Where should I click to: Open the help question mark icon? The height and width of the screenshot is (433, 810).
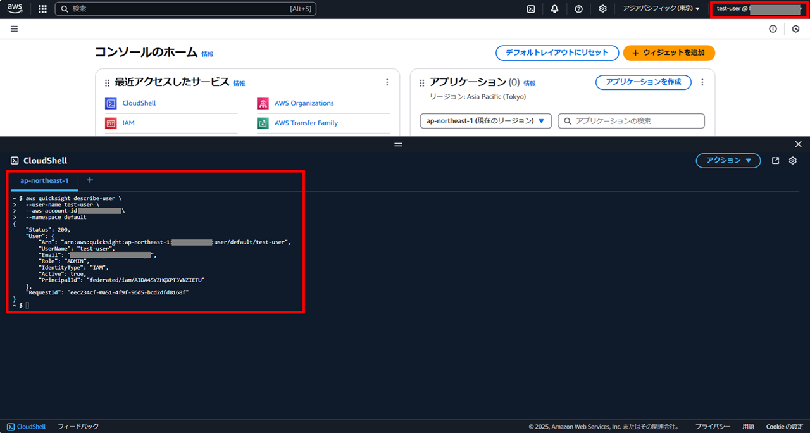tap(578, 9)
